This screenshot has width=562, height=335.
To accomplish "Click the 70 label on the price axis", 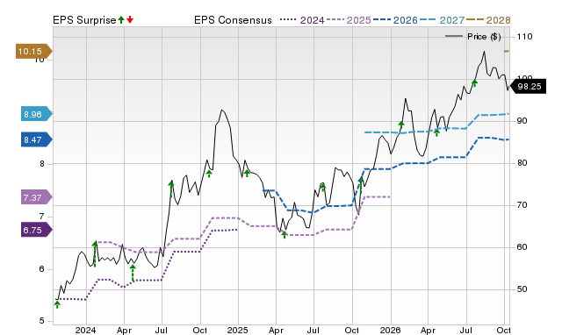I will coord(522,205).
